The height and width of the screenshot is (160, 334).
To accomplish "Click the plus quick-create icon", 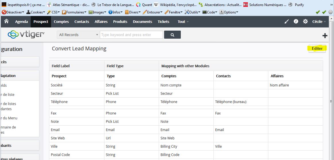I will coord(325,35).
